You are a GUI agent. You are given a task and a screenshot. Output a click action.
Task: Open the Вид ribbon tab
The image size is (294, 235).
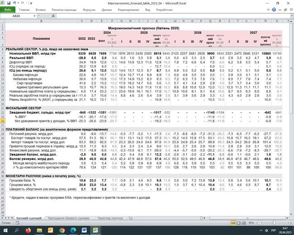click(147, 10)
